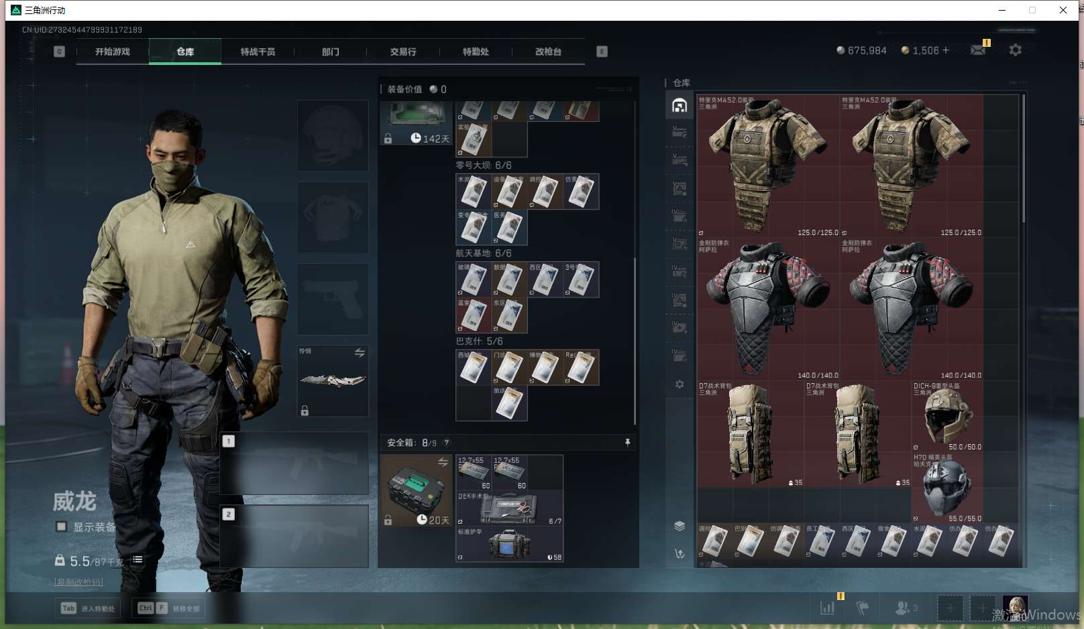Screen dimensions: 1084x629
Task: Toggle the pin icon on 安全箱 header
Action: point(628,443)
